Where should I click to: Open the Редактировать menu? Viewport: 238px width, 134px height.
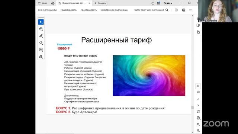pyautogui.click(x=68, y=10)
